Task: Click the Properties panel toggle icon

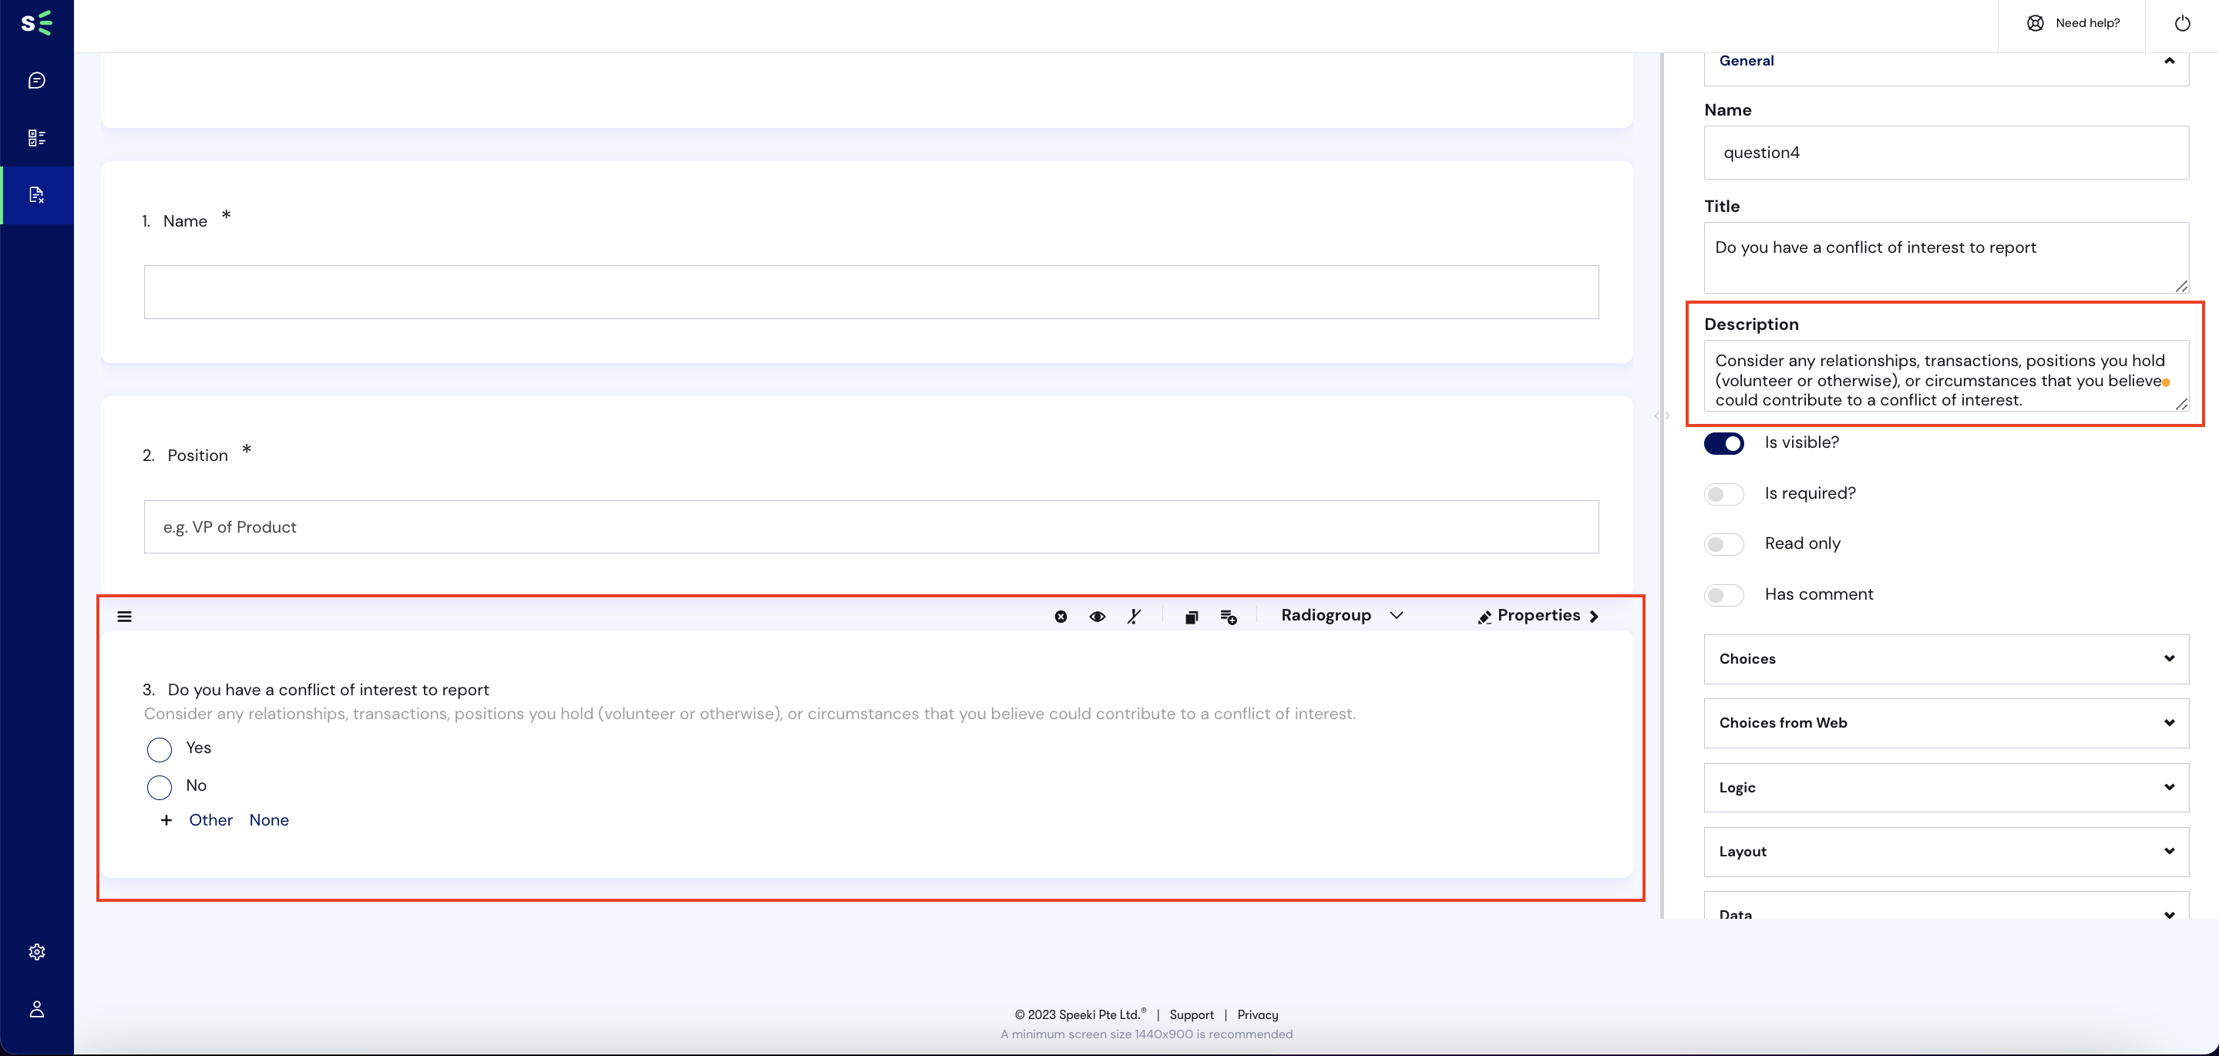Action: coord(1596,614)
